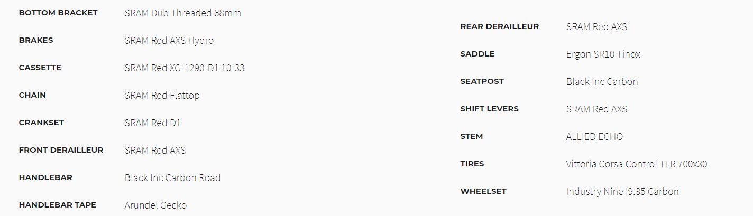753x216 pixels.
Task: Click the FRONT DERAILLEUR label
Action: click(61, 150)
